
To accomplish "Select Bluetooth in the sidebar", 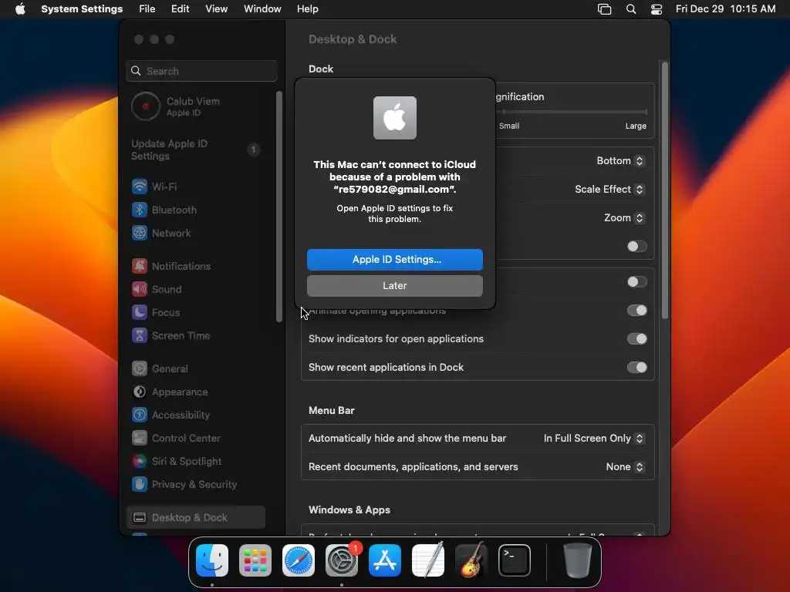I will pos(197,210).
